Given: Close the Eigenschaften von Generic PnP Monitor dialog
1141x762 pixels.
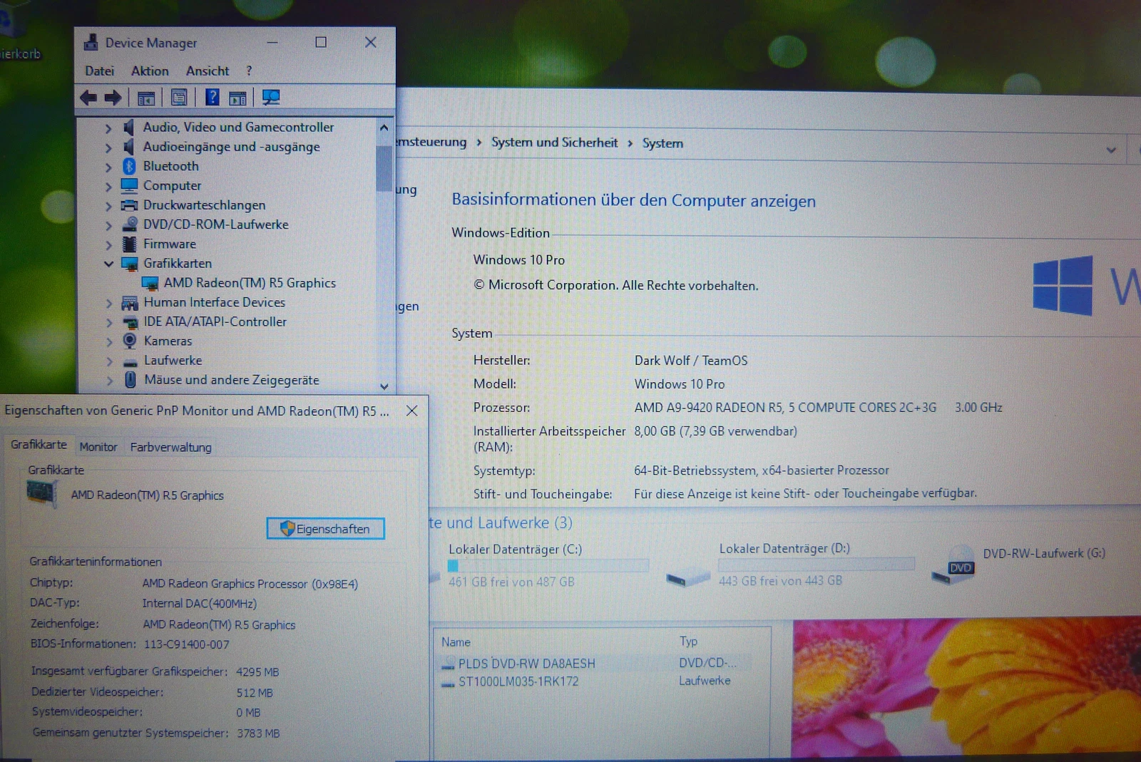Looking at the screenshot, I should tap(411, 411).
